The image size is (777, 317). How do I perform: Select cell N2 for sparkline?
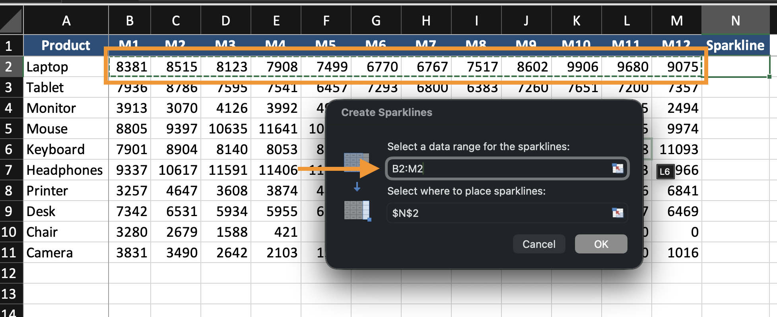click(735, 67)
